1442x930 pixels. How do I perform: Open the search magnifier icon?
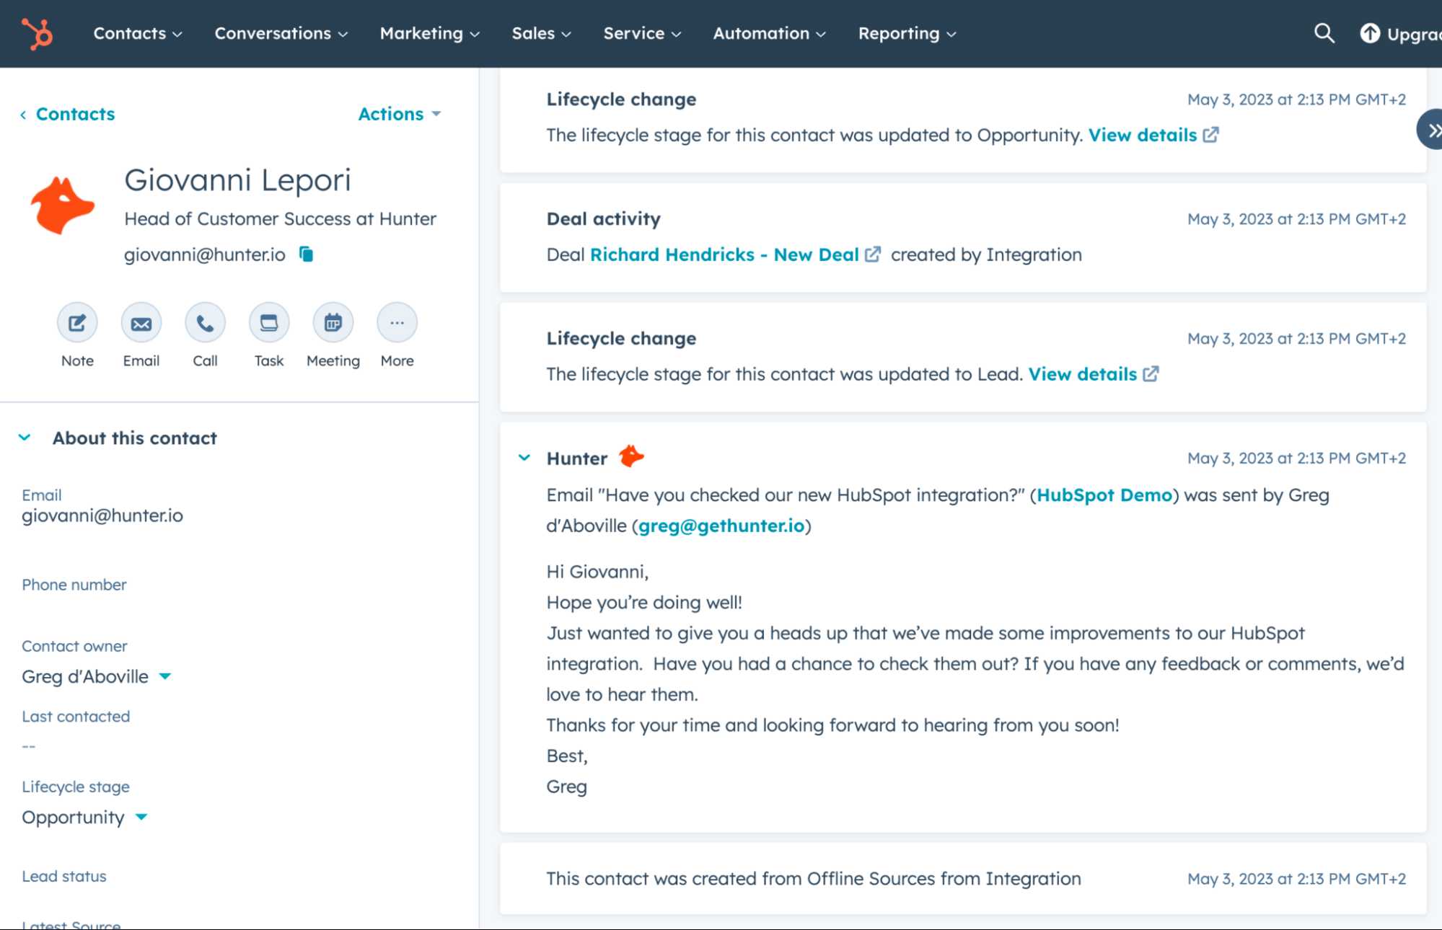click(1324, 33)
